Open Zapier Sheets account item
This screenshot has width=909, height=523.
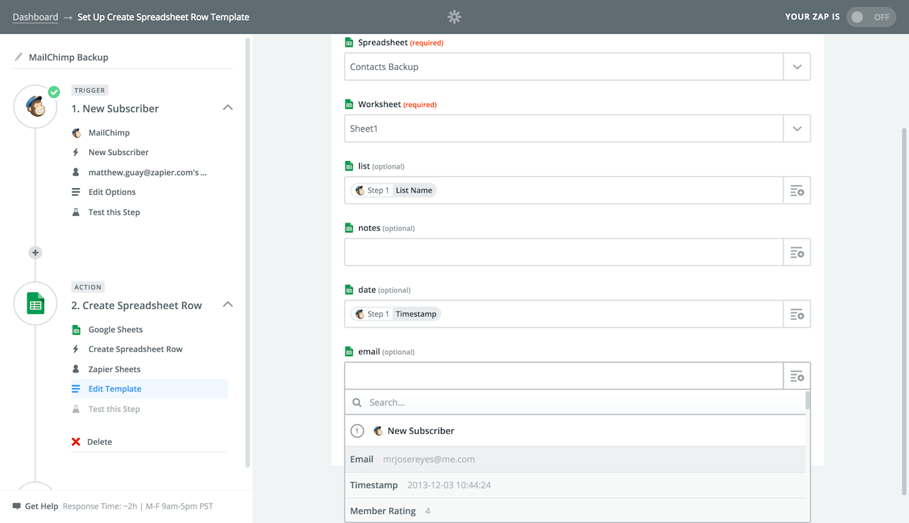pos(114,369)
